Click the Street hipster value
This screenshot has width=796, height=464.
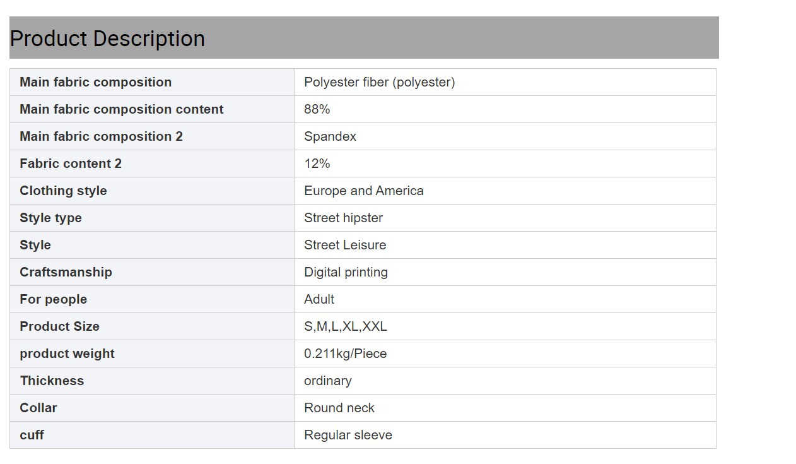[x=343, y=218]
